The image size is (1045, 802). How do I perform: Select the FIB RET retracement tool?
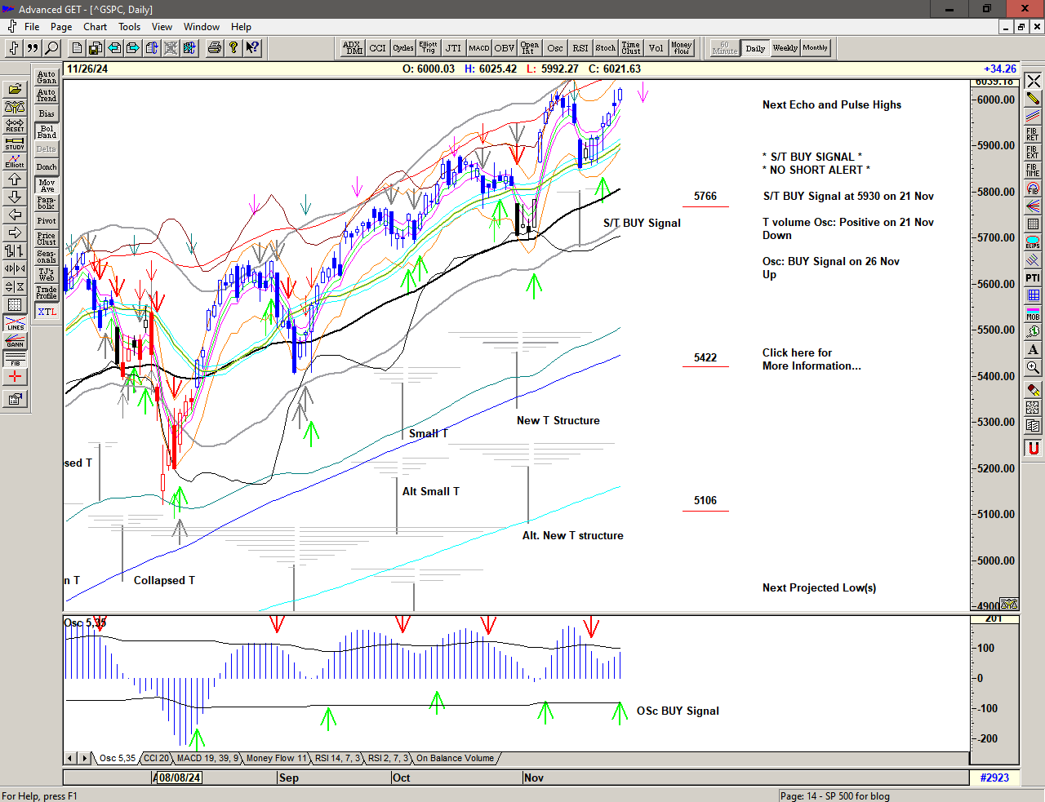pos(1033,134)
